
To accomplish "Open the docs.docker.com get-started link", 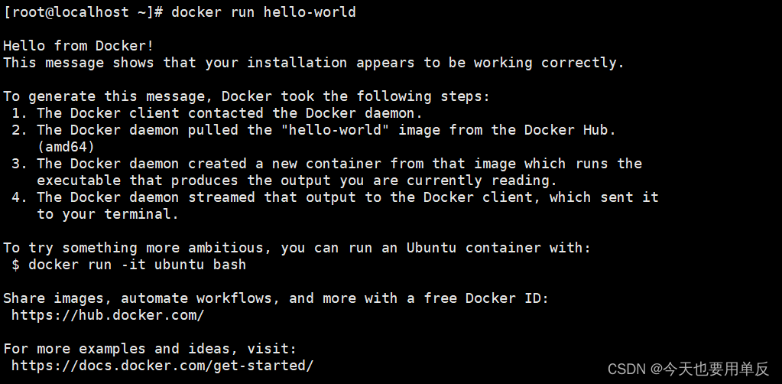I will (x=162, y=366).
